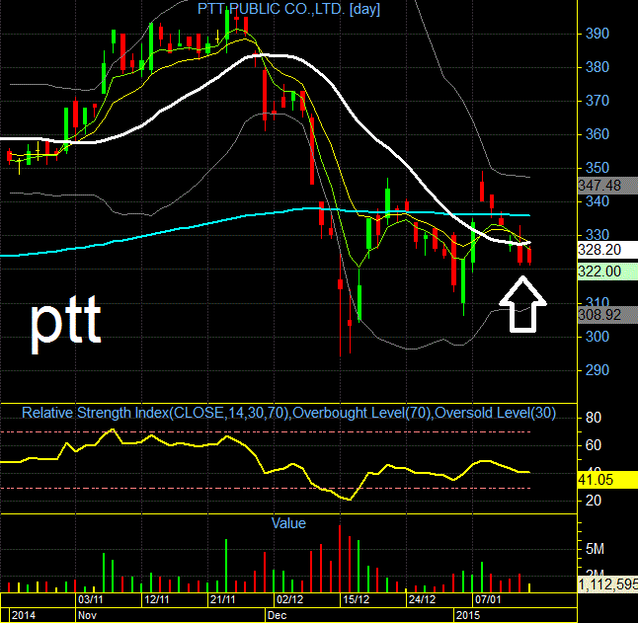Viewport: 638px width, 623px height.
Task: Click the 2014 year label on the timeline
Action: pos(24,615)
